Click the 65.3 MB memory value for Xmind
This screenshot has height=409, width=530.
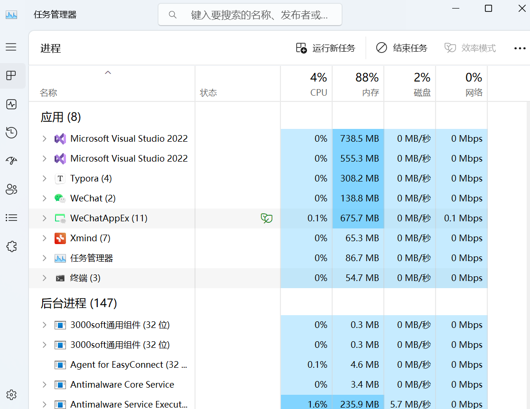362,238
